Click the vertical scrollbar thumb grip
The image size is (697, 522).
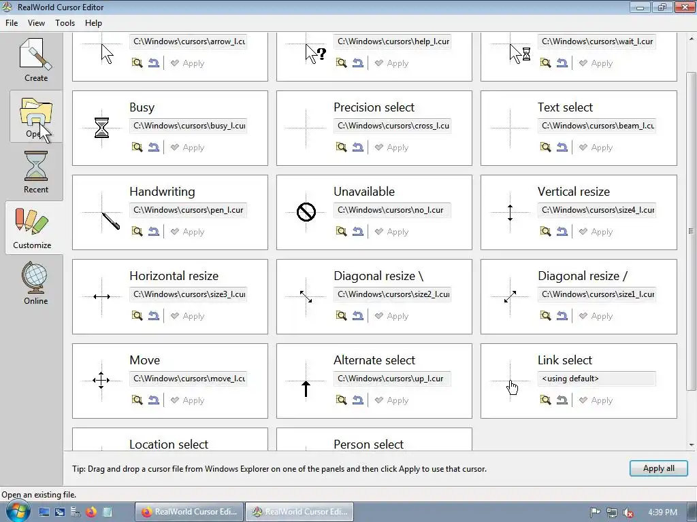[x=691, y=231]
